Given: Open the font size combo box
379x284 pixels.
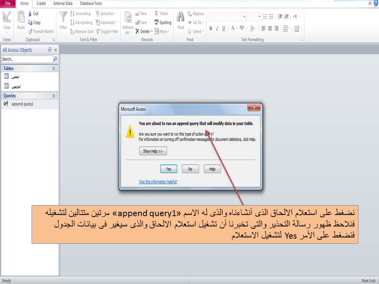Looking at the screenshot, I should point(253,17).
